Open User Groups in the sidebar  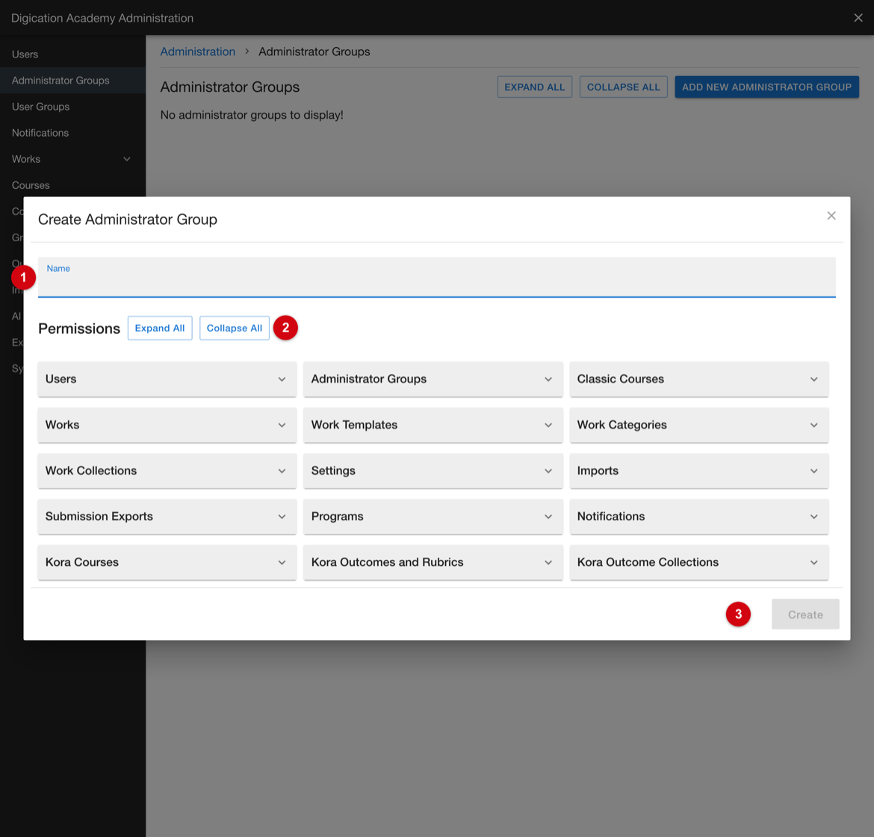coord(72,107)
